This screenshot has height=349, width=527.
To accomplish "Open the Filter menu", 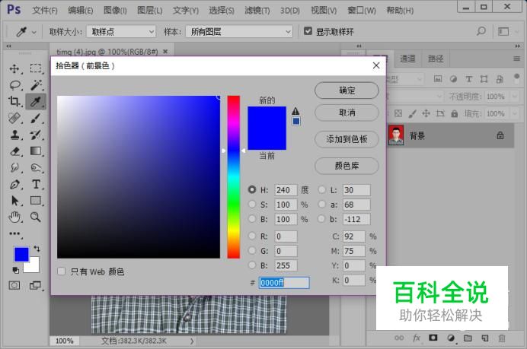I will [x=257, y=11].
